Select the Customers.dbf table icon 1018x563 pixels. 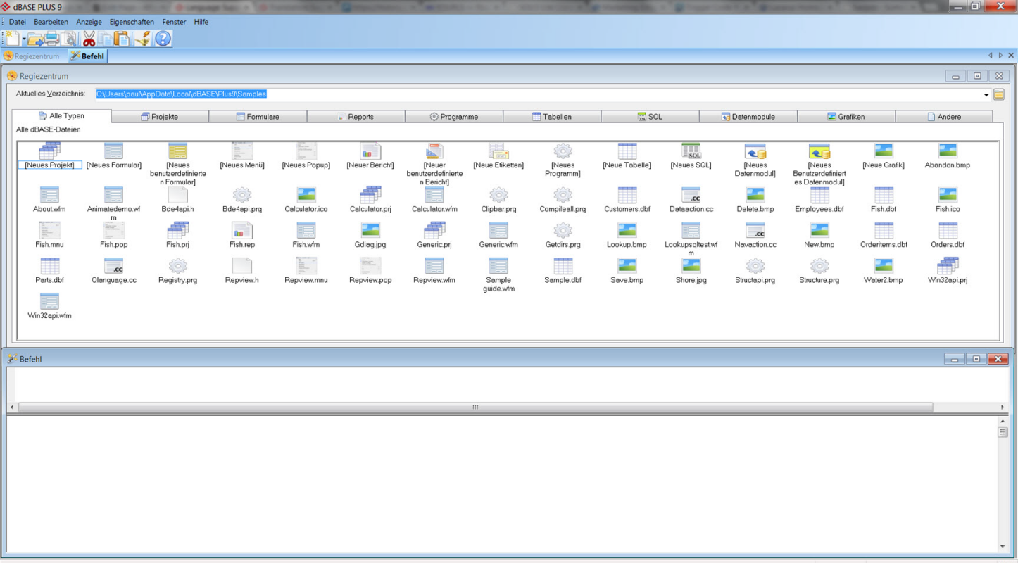click(627, 195)
